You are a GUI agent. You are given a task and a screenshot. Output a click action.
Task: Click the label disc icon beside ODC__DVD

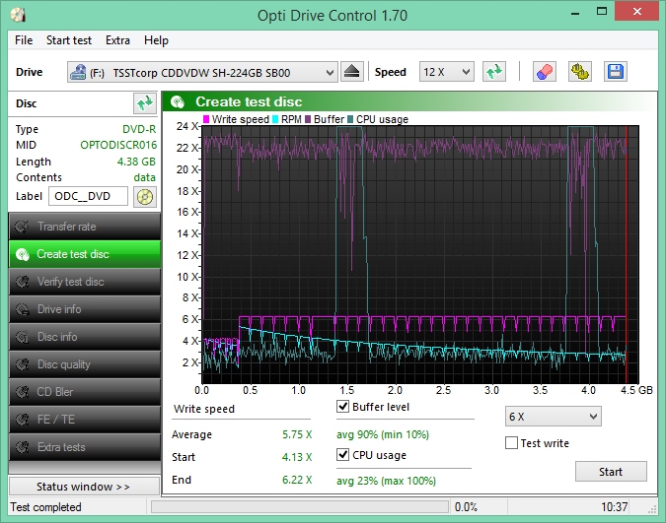click(x=145, y=196)
